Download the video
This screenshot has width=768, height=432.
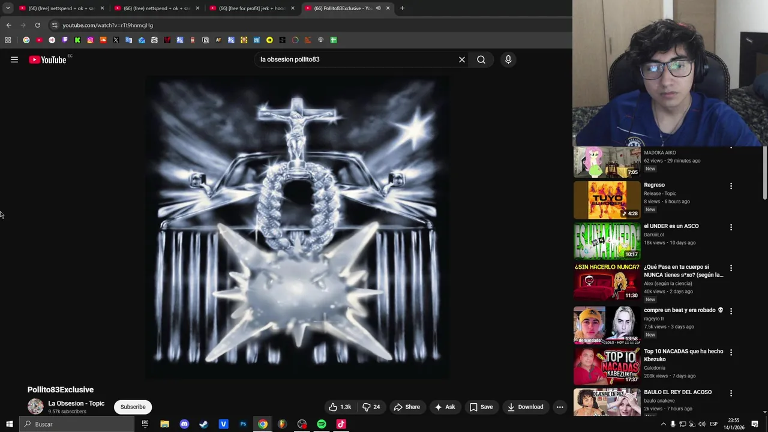tap(525, 407)
